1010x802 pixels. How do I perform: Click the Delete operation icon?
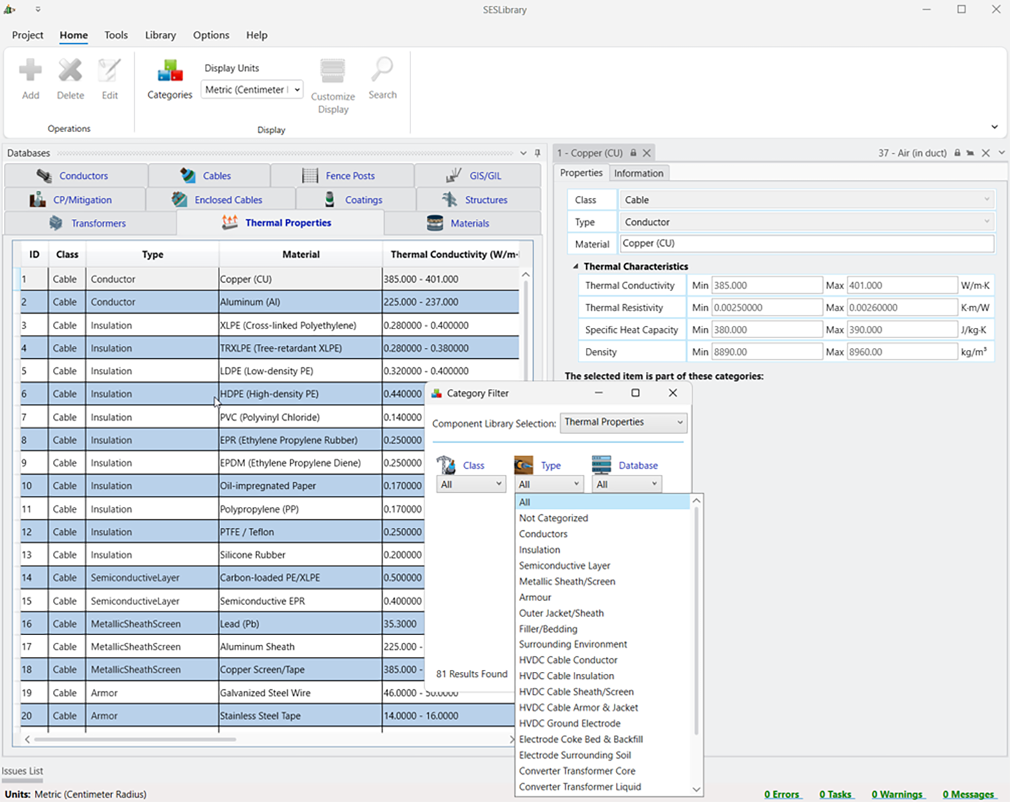(70, 71)
